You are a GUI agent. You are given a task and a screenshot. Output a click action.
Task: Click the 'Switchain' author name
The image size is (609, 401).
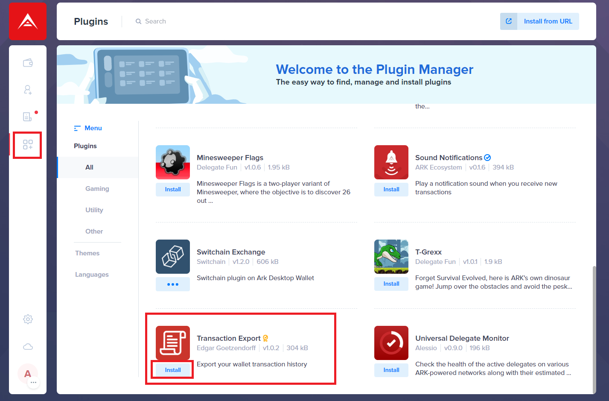point(211,262)
